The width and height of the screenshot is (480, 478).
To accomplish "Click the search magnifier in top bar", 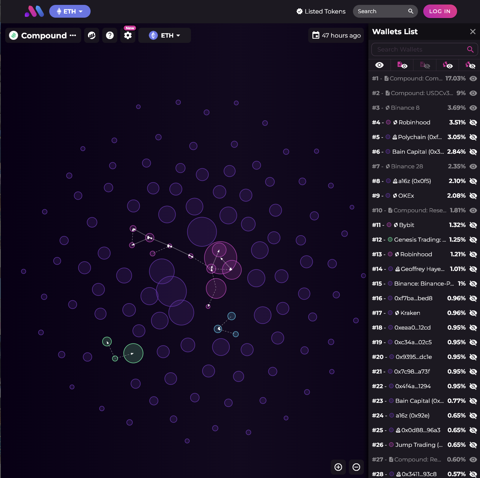I will click(411, 11).
